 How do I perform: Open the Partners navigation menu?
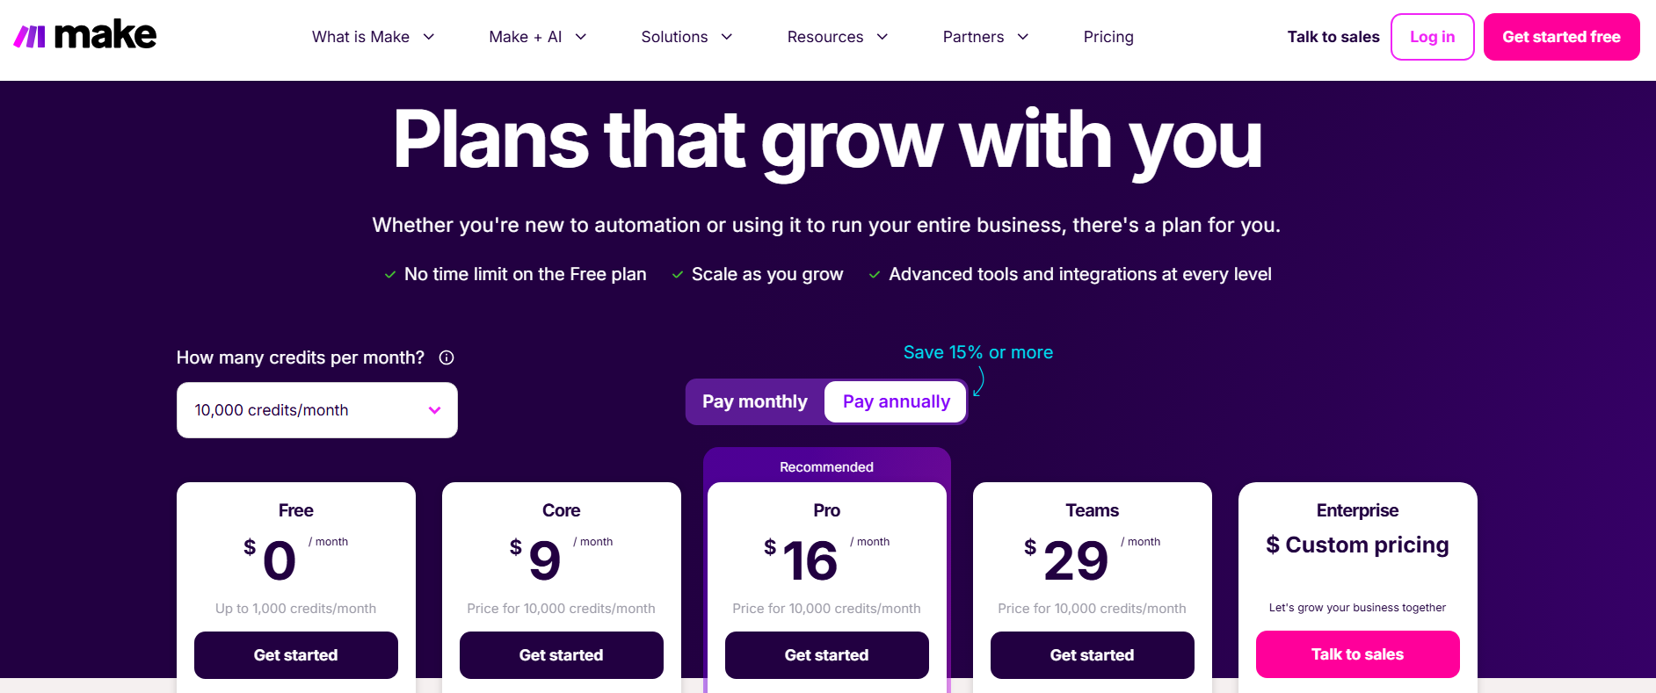(984, 37)
